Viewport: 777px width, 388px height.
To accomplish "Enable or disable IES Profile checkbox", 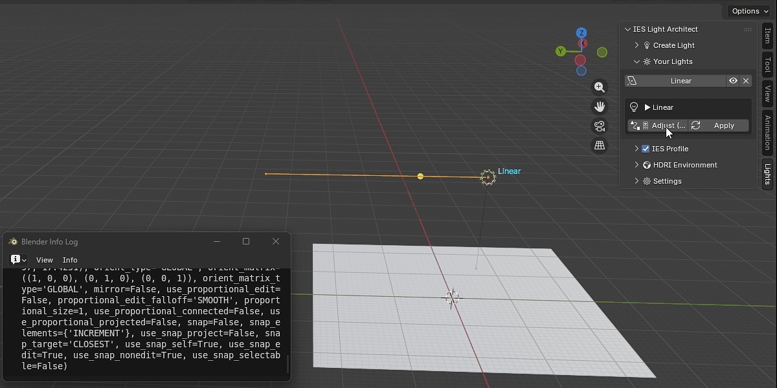I will coord(646,149).
